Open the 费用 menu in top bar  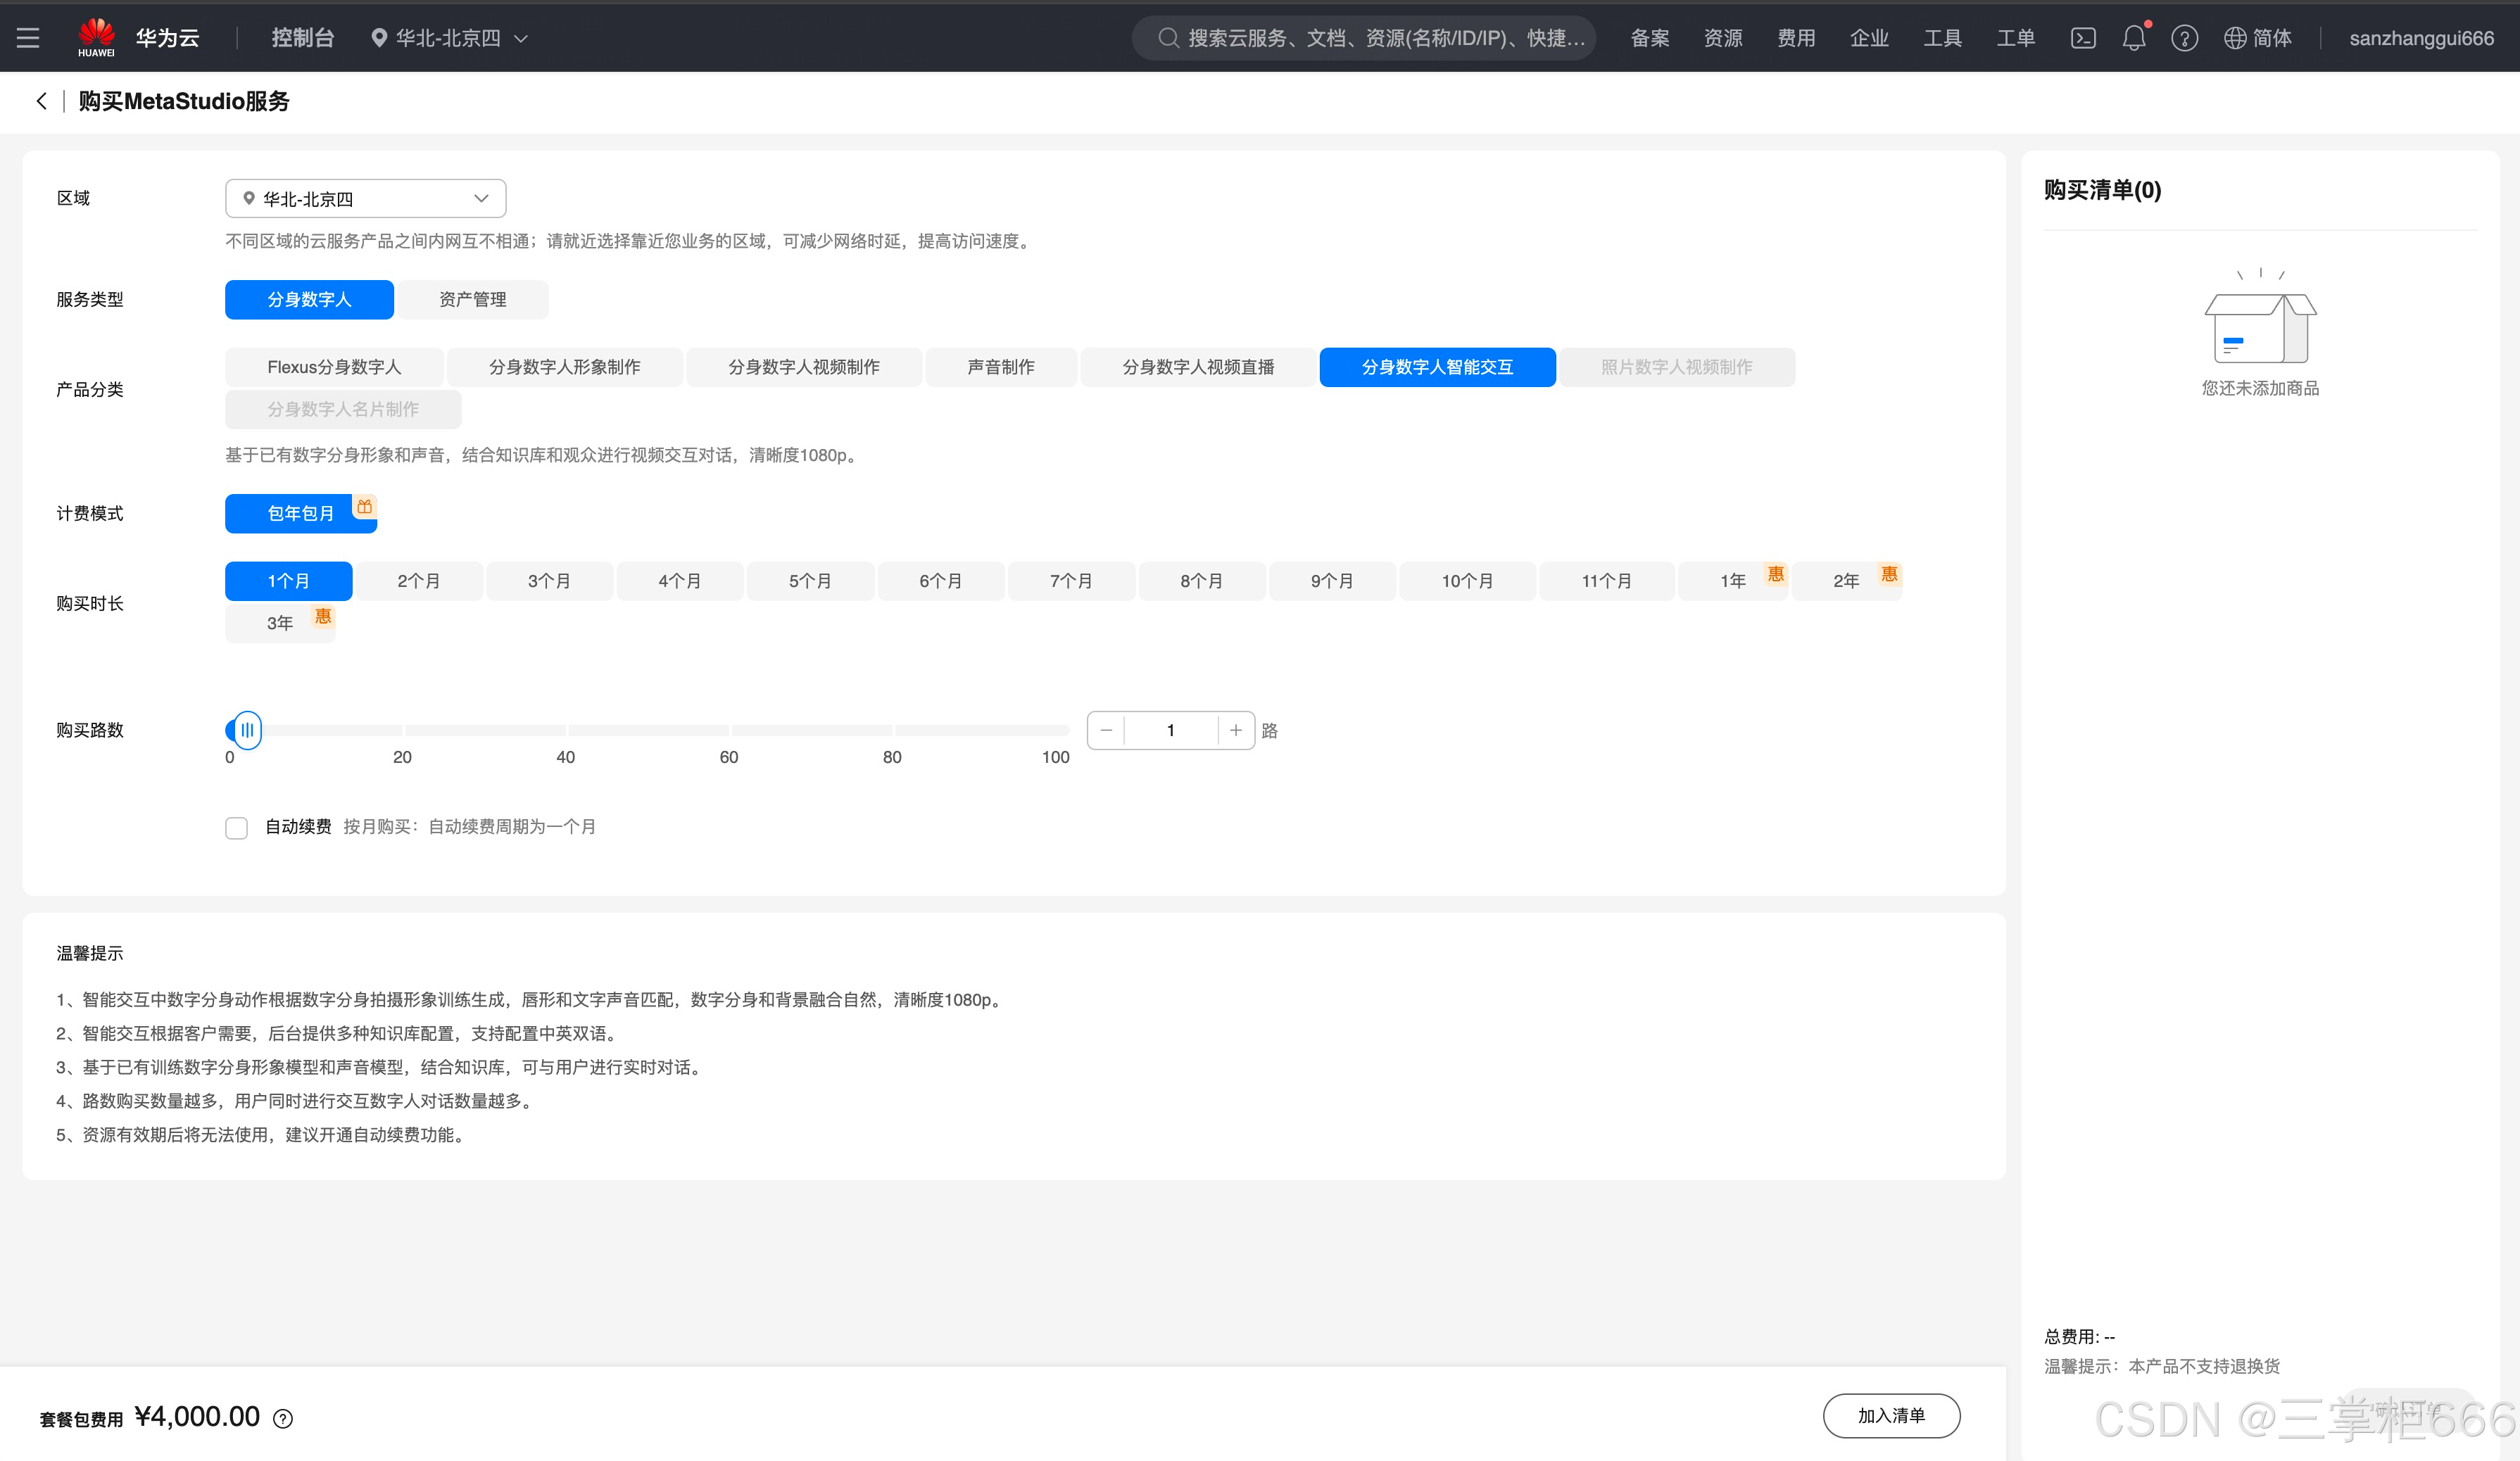[x=1796, y=38]
